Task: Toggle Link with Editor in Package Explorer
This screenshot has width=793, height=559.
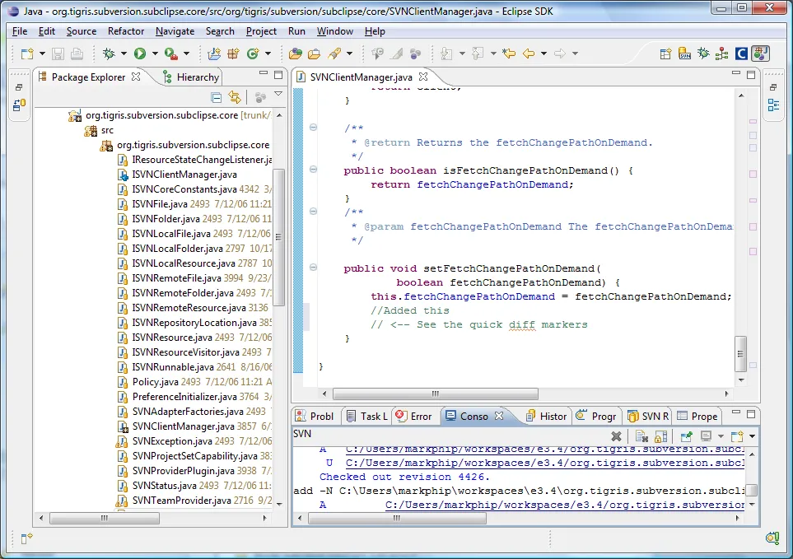Action: tap(234, 97)
